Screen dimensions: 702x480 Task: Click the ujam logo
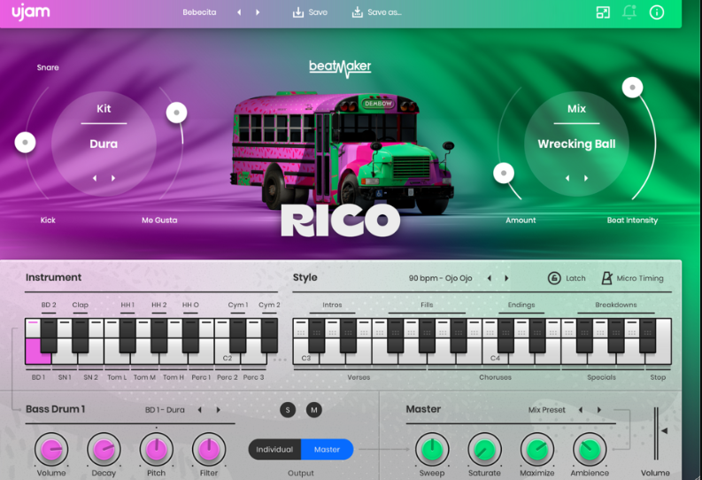point(30,12)
